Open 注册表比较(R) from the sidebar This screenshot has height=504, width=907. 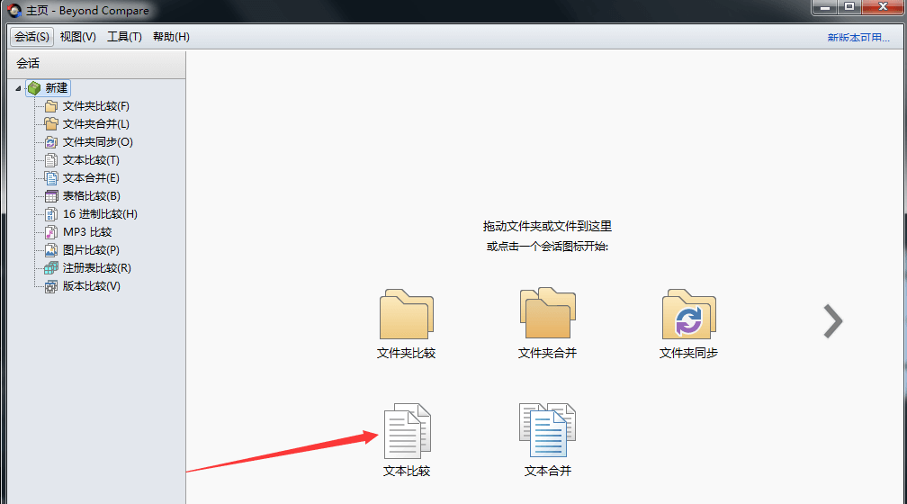(x=96, y=268)
